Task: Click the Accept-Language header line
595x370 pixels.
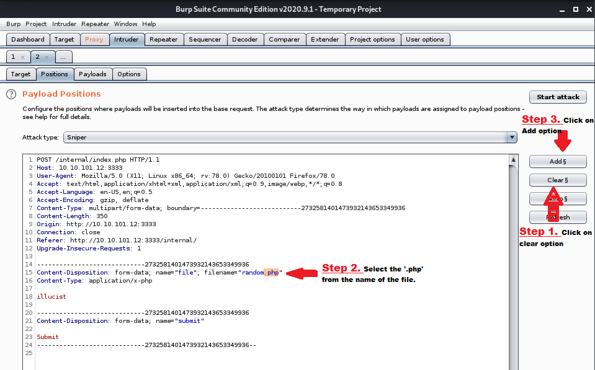Action: tap(94, 192)
